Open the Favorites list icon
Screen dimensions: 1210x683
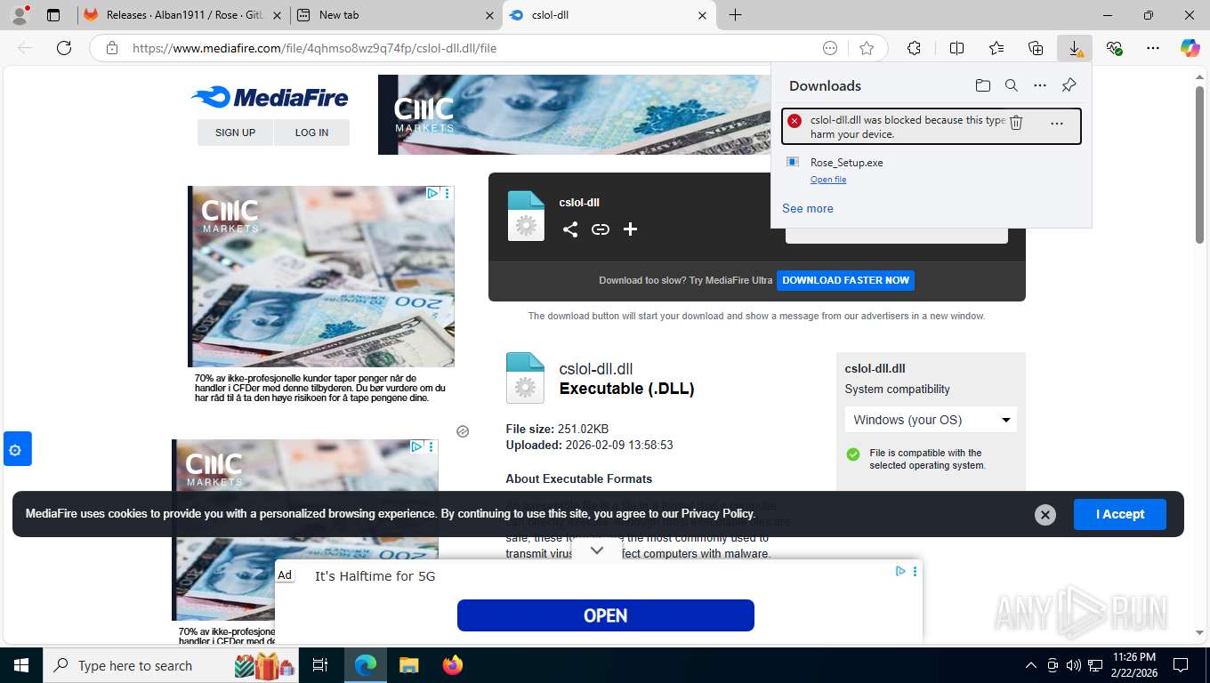996,48
